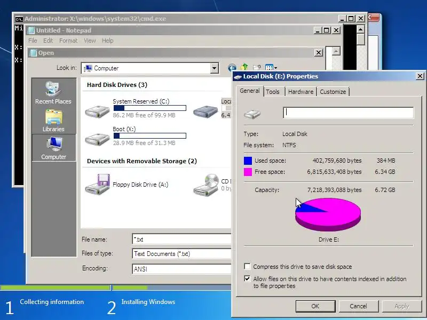The width and height of the screenshot is (427, 320).
Task: Open the Format menu in Notepad
Action: 68,41
